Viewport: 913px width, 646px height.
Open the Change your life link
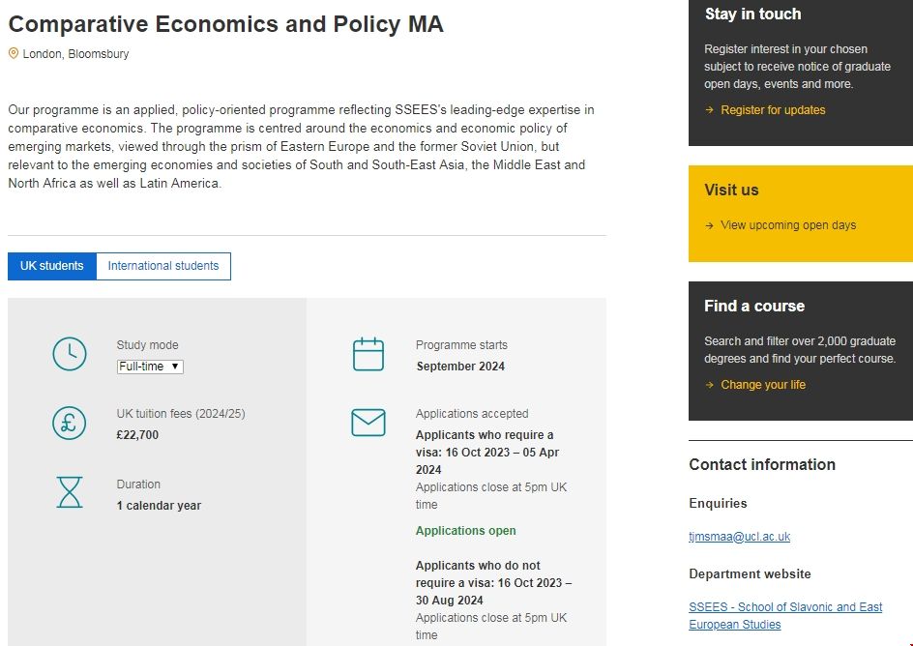coord(763,385)
